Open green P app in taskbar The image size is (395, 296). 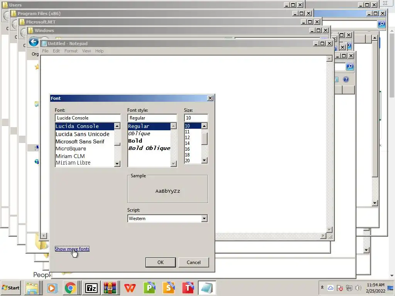pyautogui.click(x=149, y=288)
